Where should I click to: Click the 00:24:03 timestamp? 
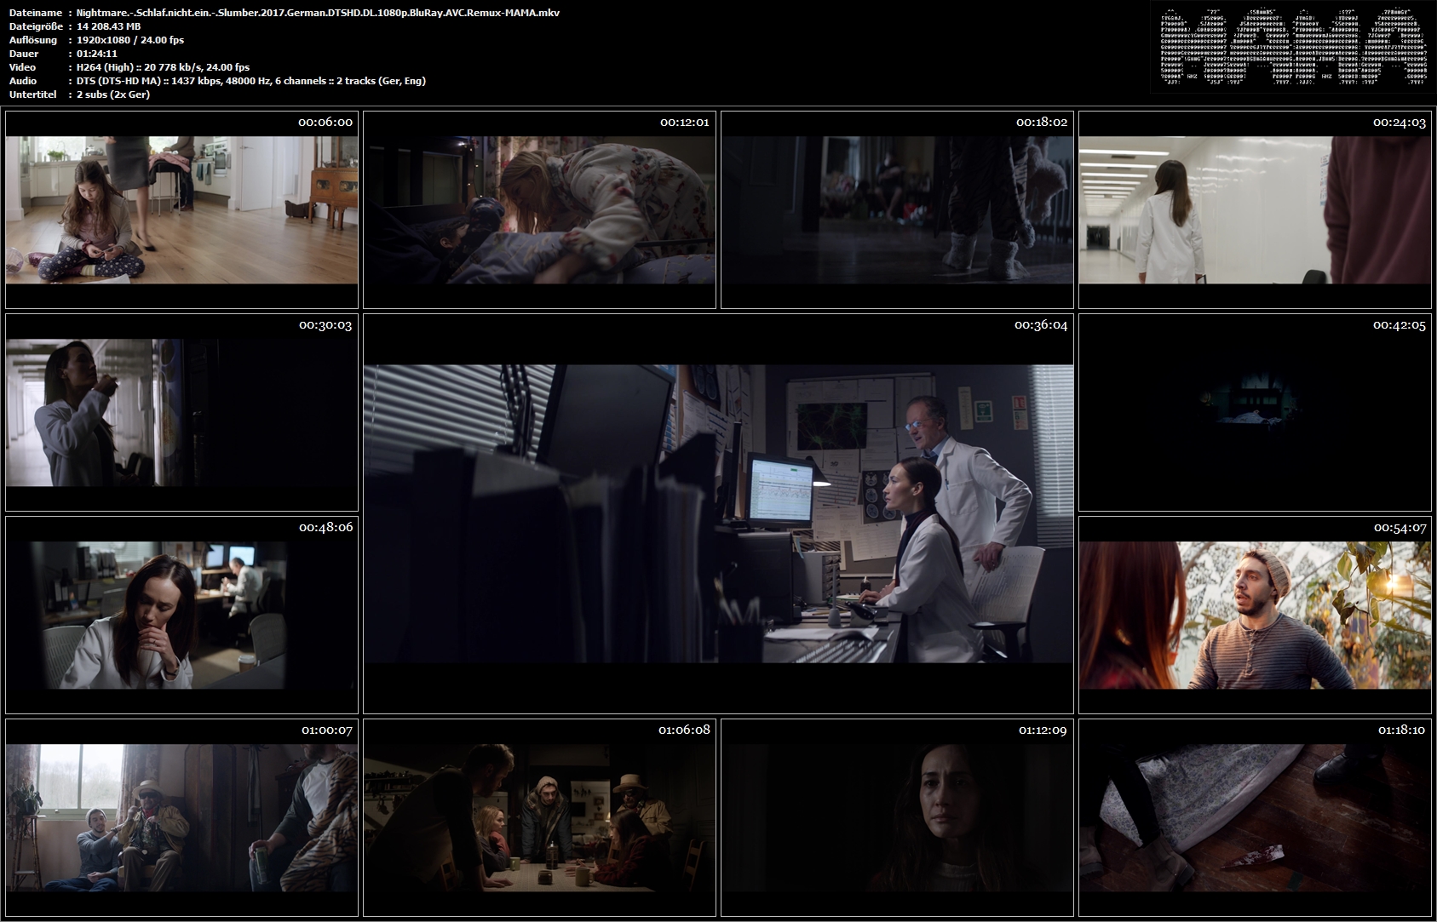click(x=1400, y=123)
